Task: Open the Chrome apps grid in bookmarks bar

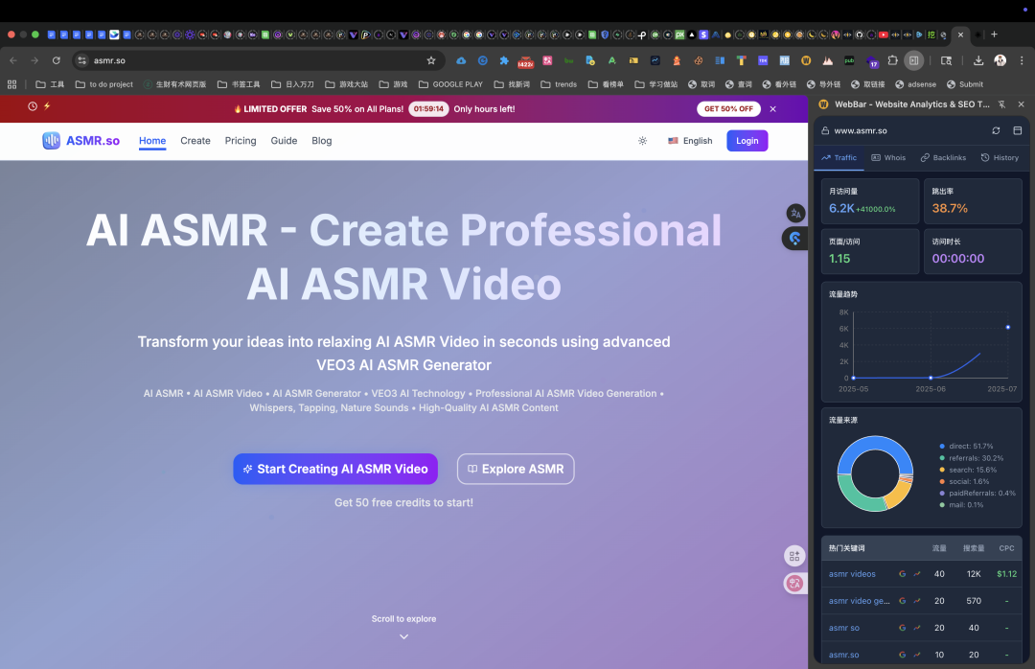Action: [11, 84]
